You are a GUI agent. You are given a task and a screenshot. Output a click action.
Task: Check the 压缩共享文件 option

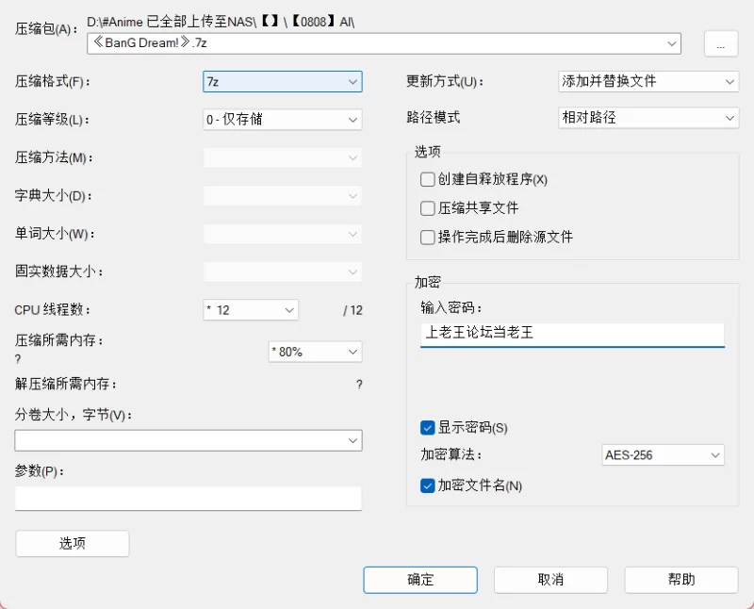(x=428, y=207)
